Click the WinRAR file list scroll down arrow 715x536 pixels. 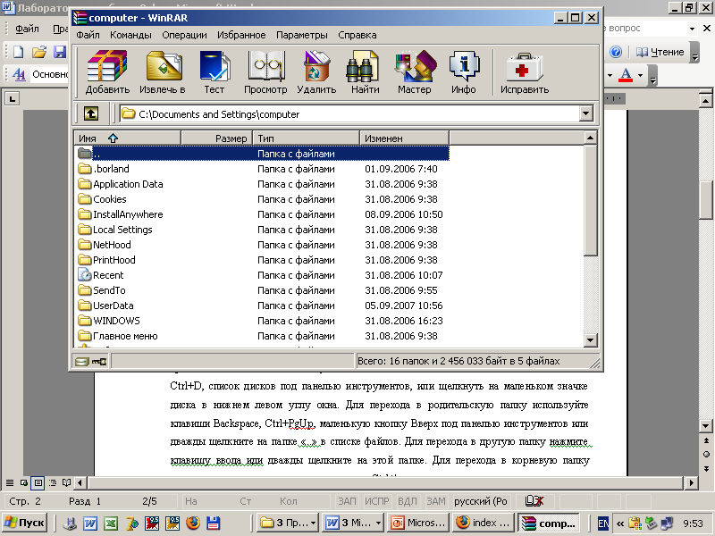click(590, 340)
